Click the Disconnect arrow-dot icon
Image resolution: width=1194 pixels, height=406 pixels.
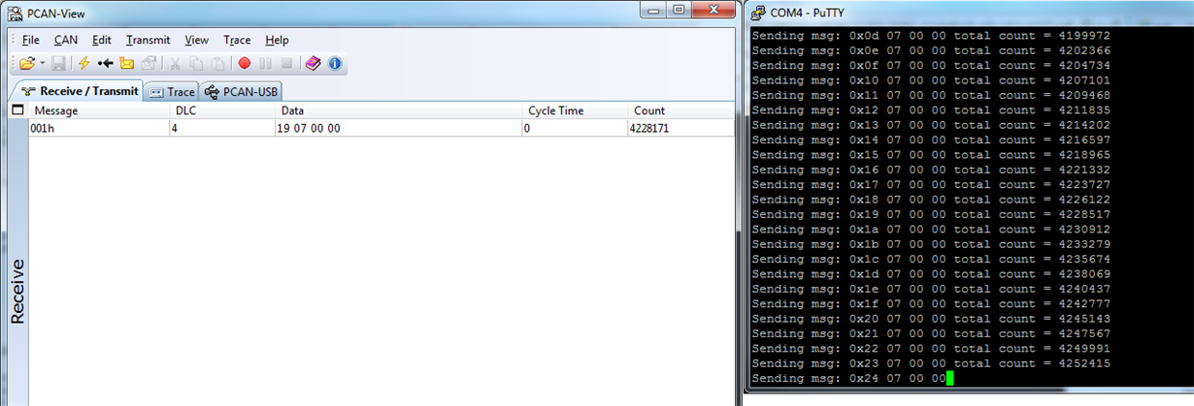[x=105, y=63]
